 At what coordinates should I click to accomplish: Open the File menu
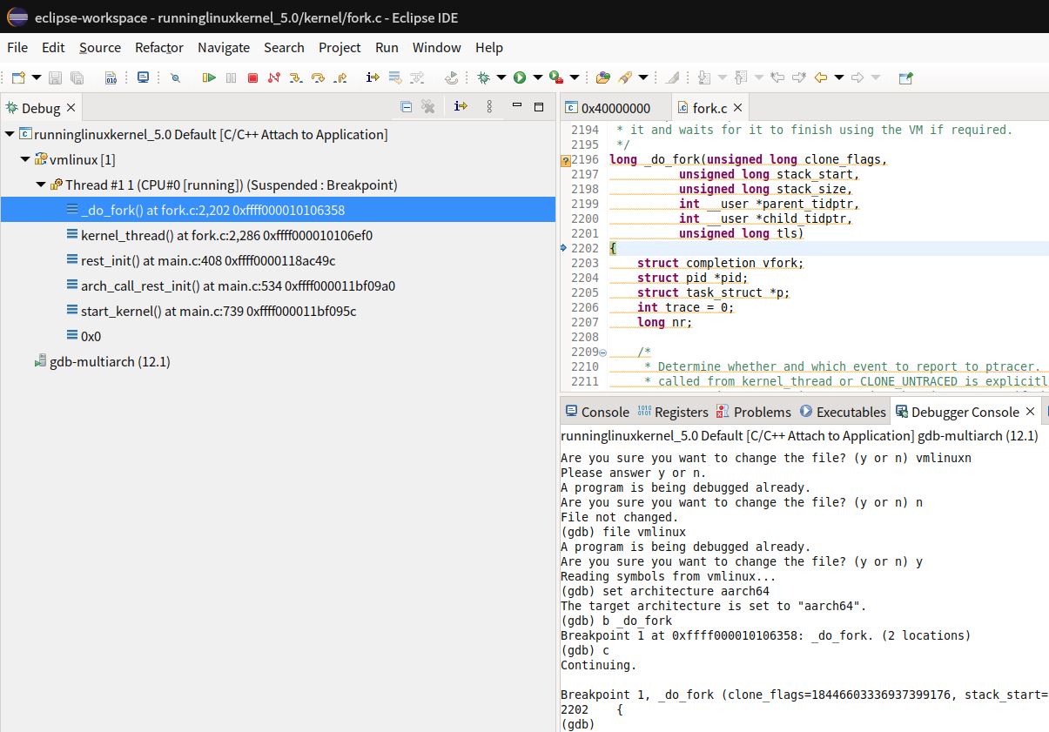tap(17, 47)
